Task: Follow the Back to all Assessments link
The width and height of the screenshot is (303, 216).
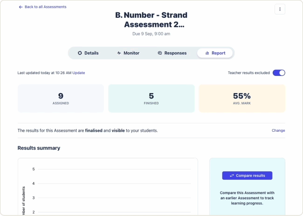Action: pos(45,7)
